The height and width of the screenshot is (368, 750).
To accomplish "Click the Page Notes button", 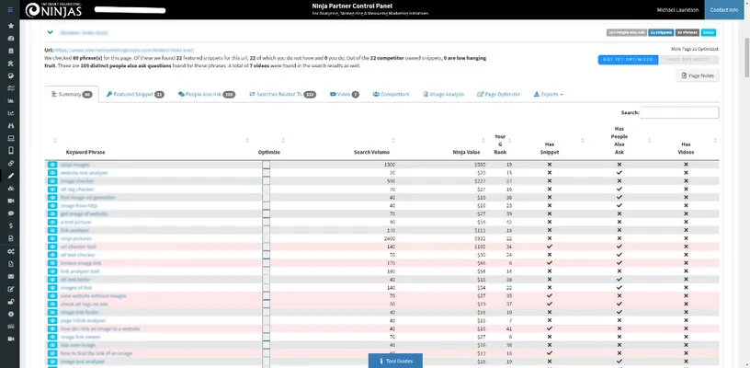I will tap(699, 76).
